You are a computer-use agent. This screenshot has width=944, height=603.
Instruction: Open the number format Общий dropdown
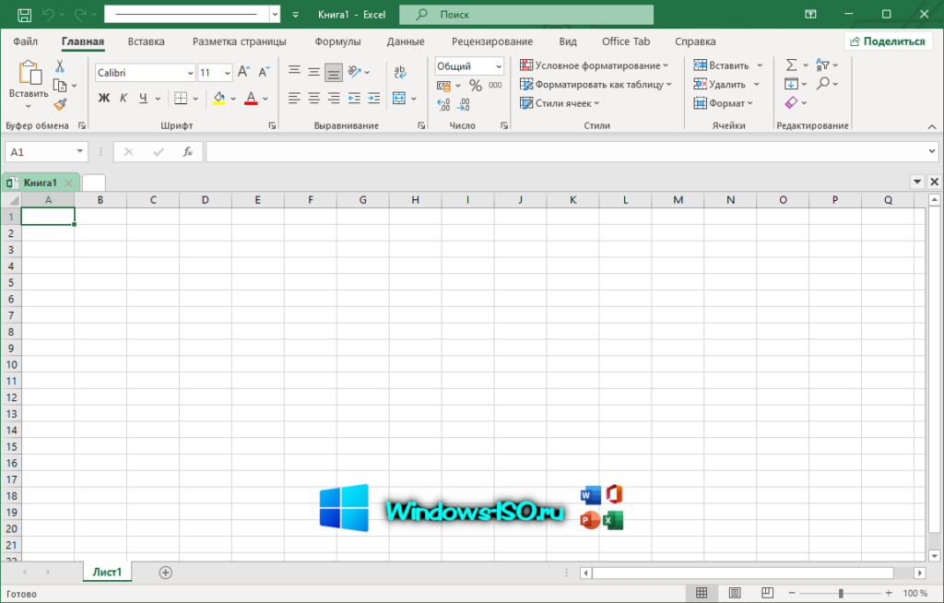tap(499, 66)
